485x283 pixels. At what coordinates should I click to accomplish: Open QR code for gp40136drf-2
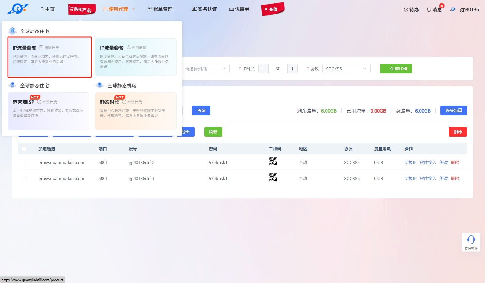(x=273, y=162)
